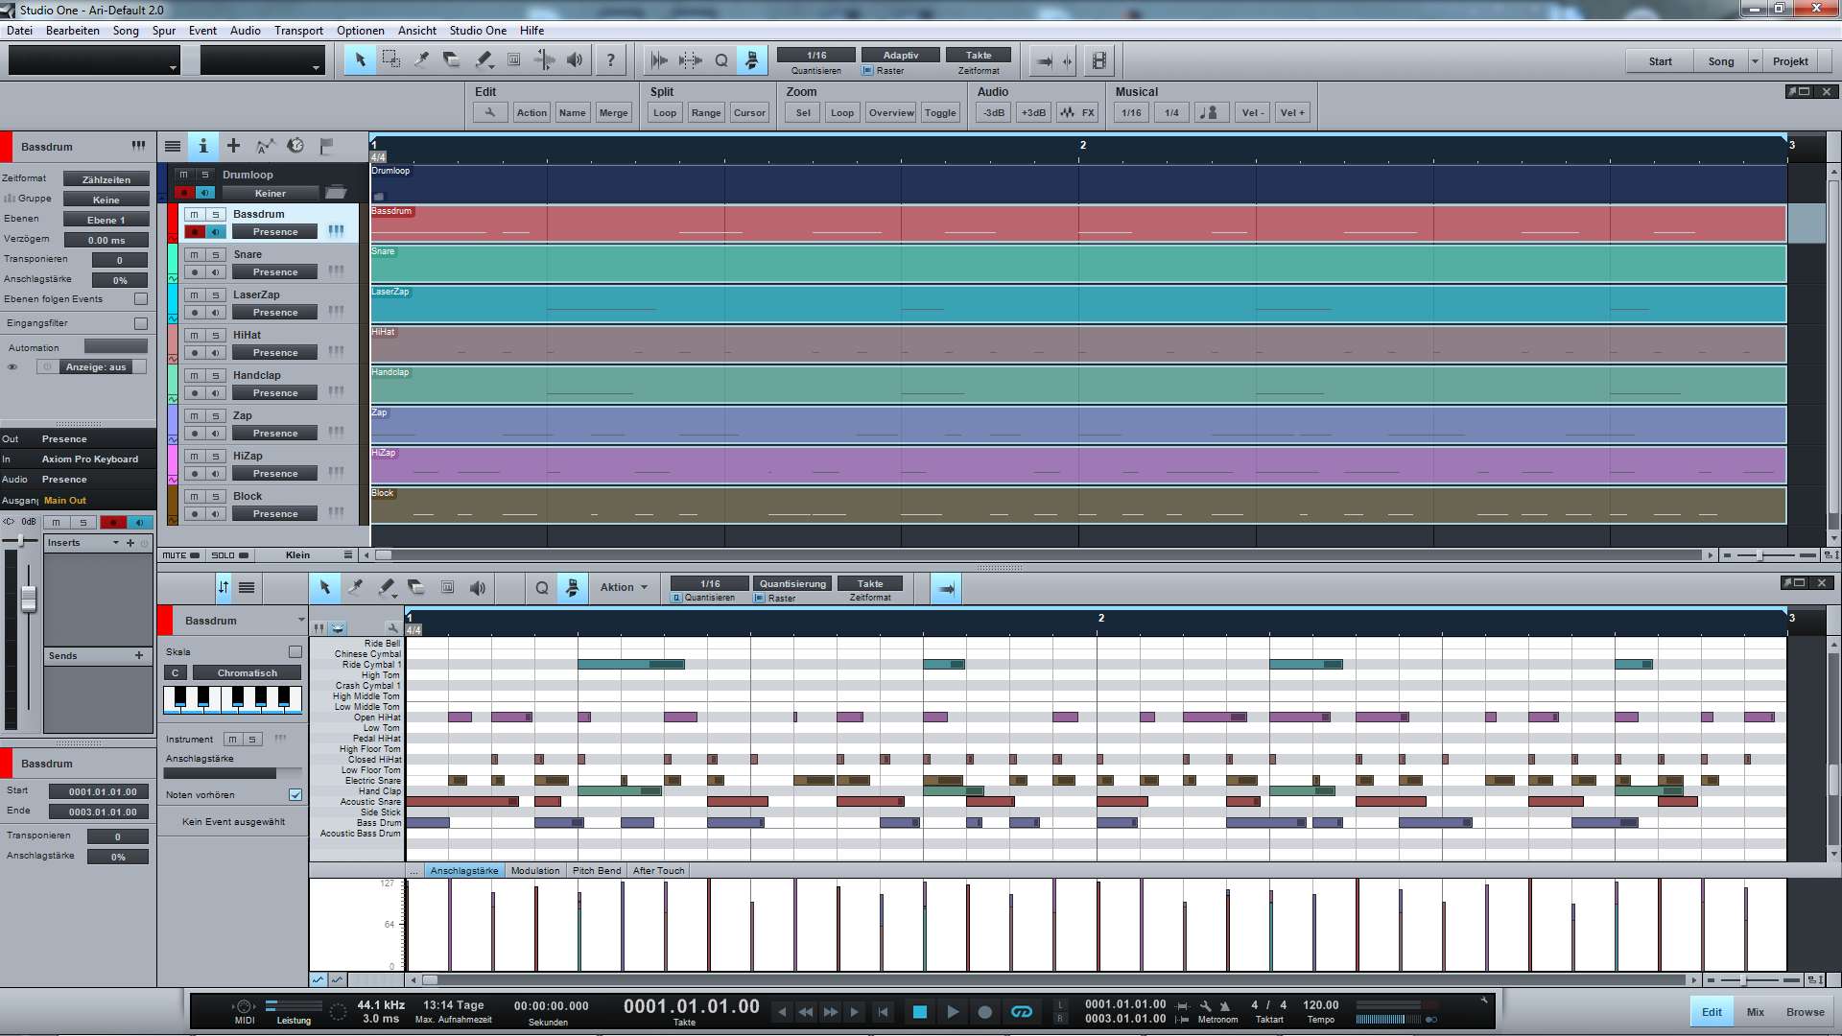Viewport: 1842px width, 1036px height.
Task: Open the track list icon
Action: tap(173, 146)
